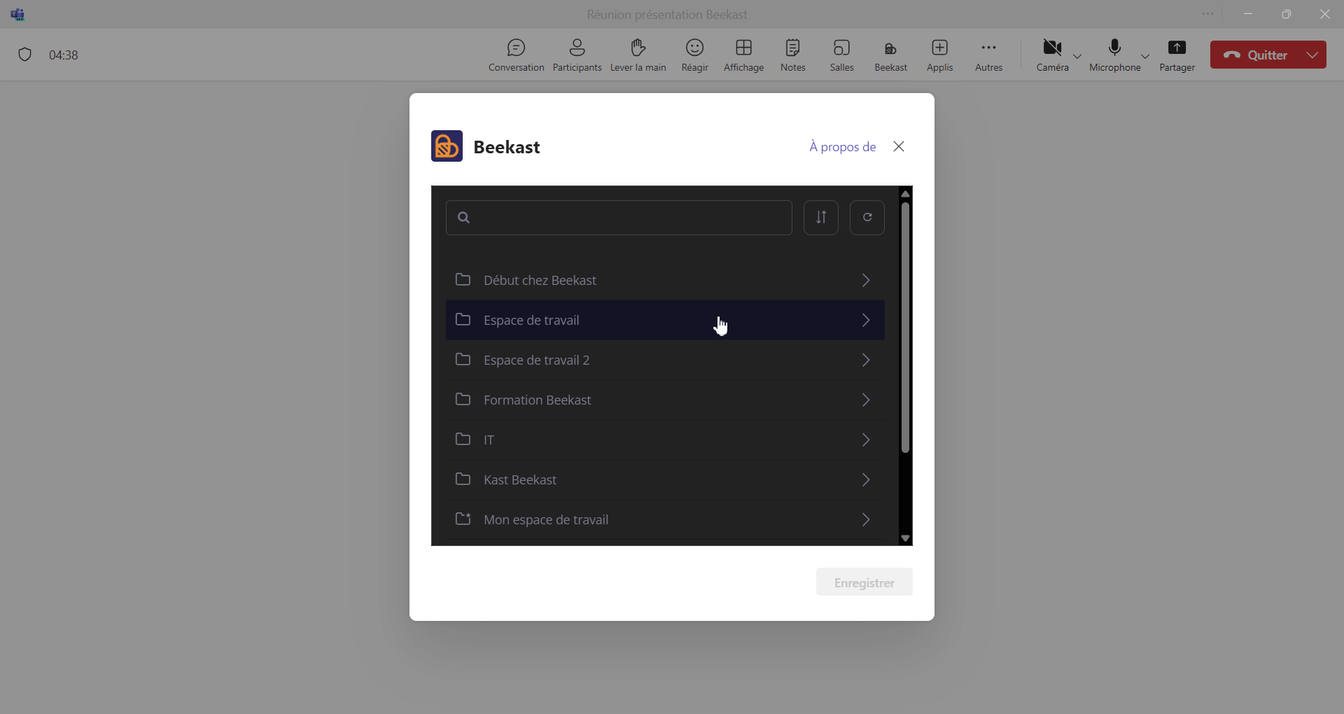
Task: Leave the meeting with Quitter
Action: coord(1256,55)
